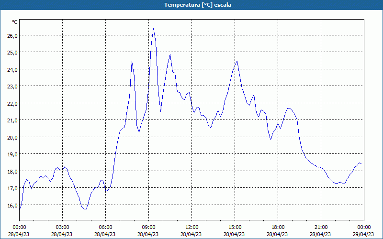This screenshot has width=383, height=239.
Task: Select the 25,0 y-axis label
Action: click(x=12, y=53)
